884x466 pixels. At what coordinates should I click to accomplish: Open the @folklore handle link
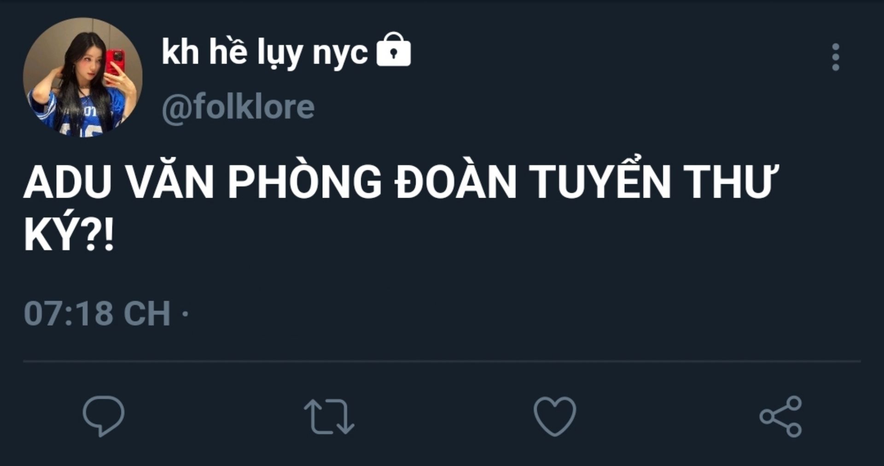click(238, 107)
